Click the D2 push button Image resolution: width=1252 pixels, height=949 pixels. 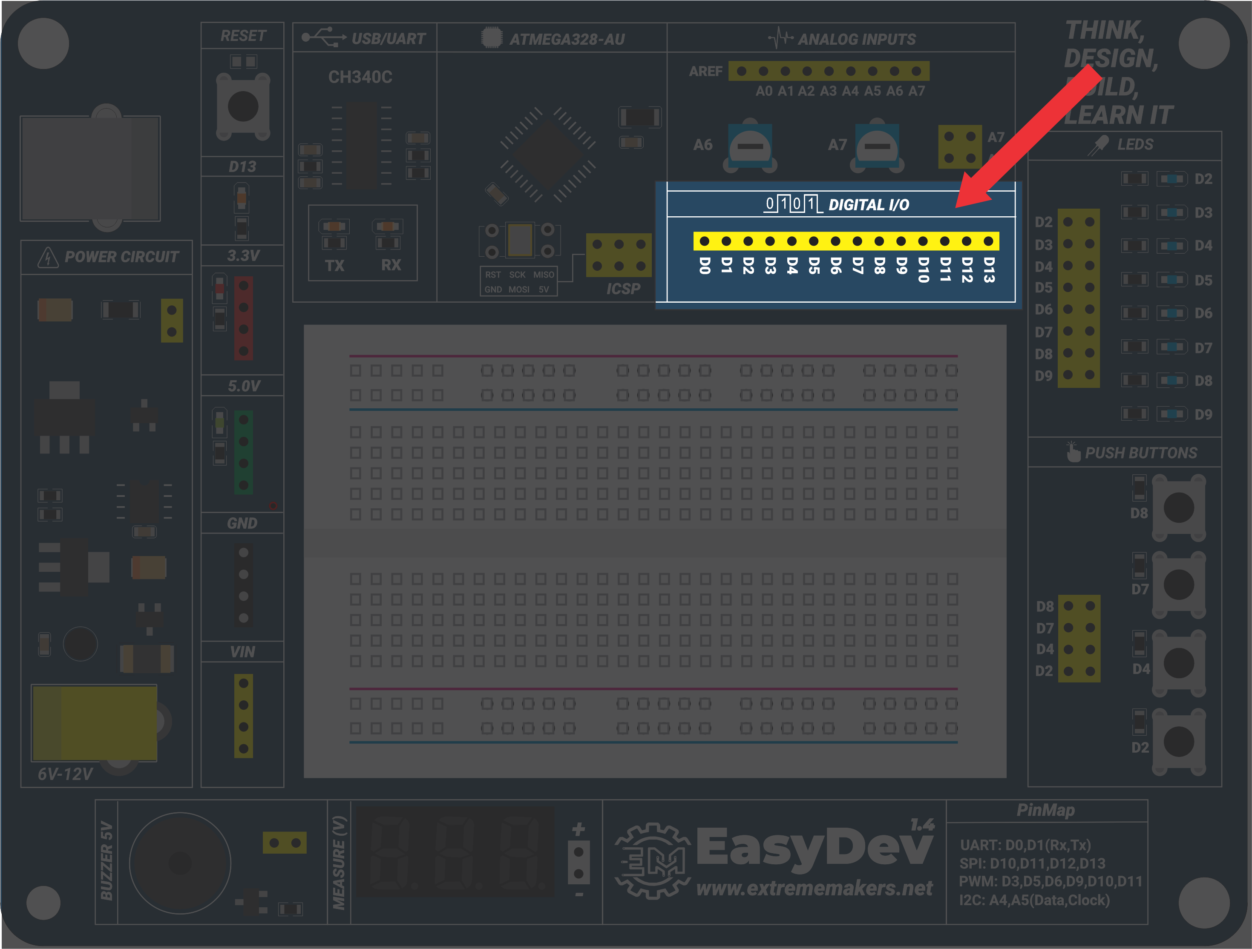point(1178,741)
